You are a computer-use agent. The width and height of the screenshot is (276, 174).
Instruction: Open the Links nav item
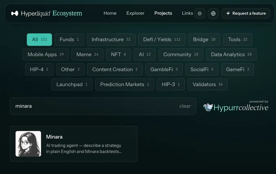[x=187, y=13]
